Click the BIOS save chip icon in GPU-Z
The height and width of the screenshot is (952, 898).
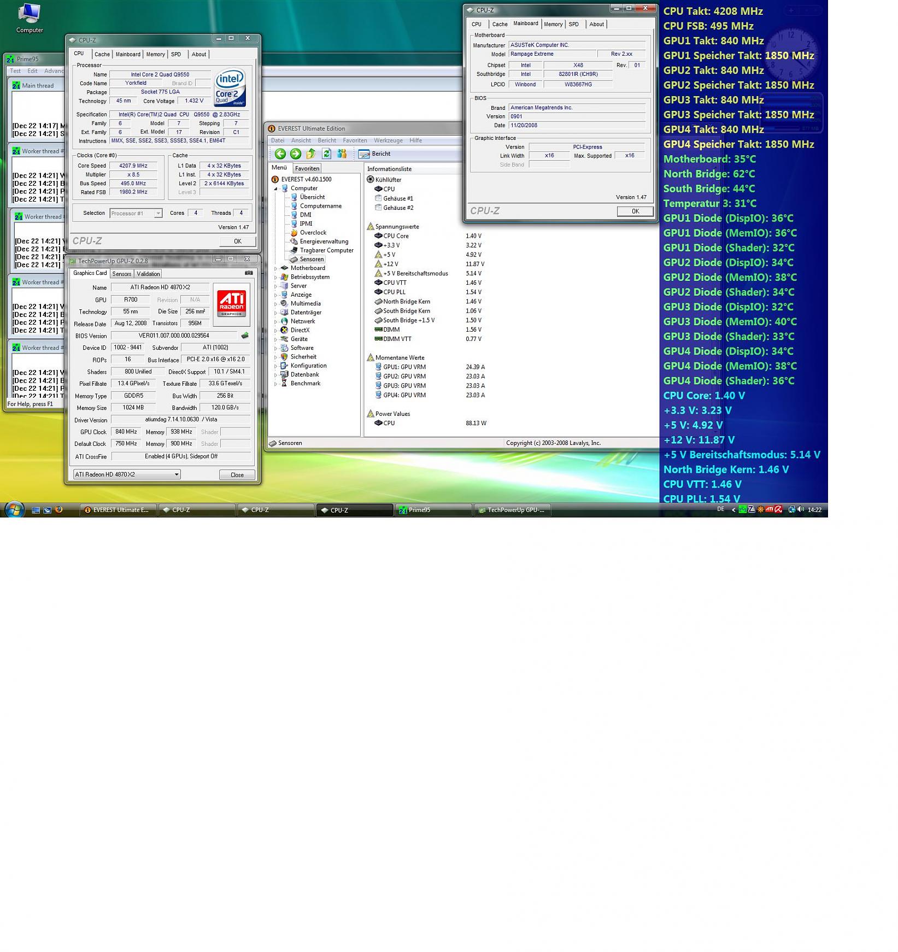tap(245, 336)
